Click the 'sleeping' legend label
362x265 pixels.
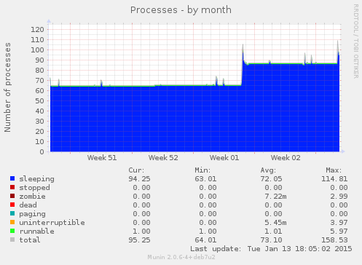click(x=37, y=179)
